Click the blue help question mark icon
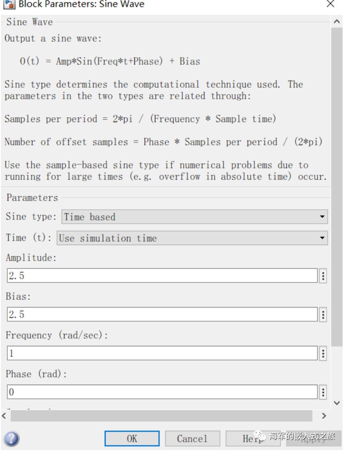The height and width of the screenshot is (451, 346). (12, 438)
